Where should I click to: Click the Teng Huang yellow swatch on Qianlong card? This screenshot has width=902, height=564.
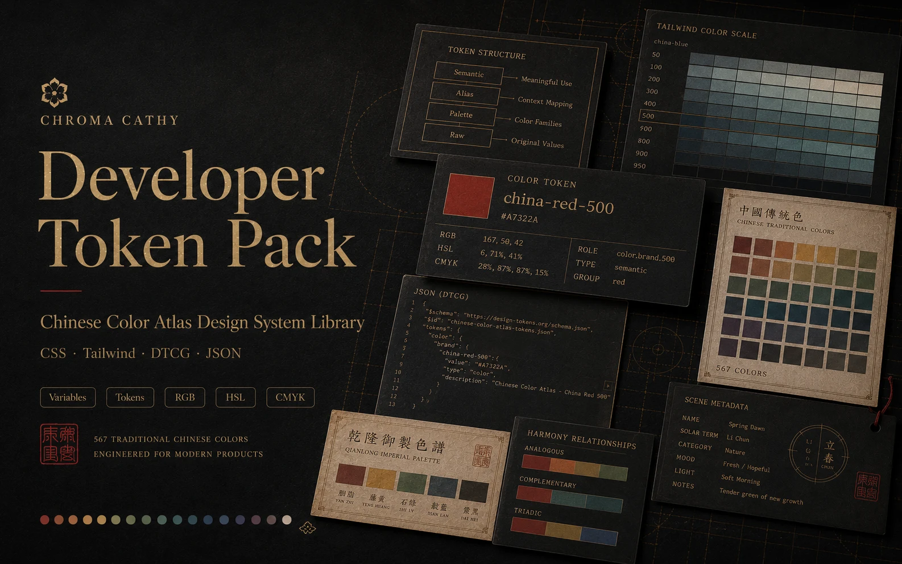coord(381,479)
